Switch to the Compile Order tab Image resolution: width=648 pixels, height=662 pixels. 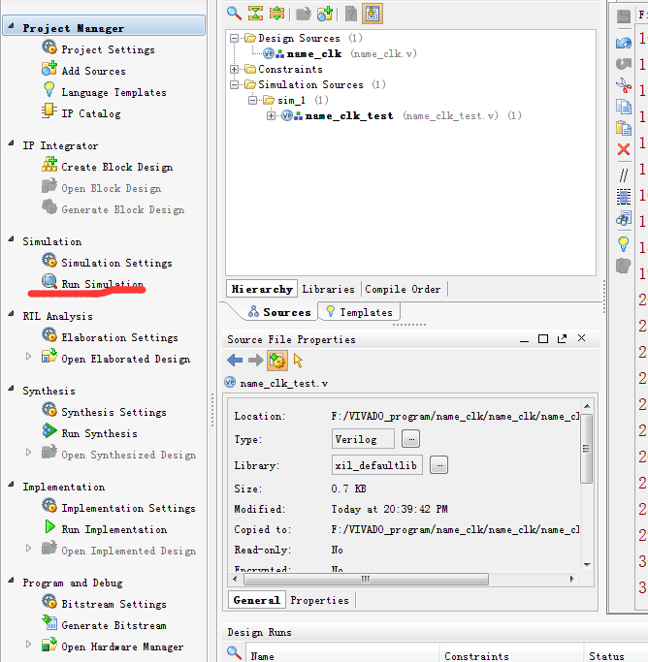tap(403, 289)
